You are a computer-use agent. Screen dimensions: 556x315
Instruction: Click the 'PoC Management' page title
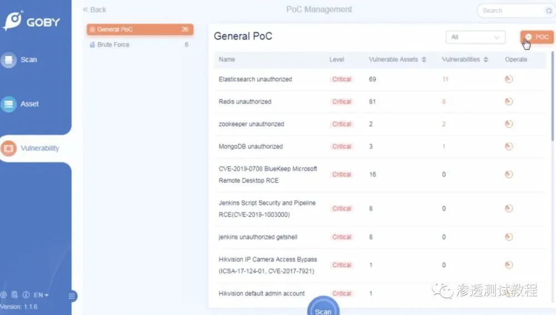319,9
